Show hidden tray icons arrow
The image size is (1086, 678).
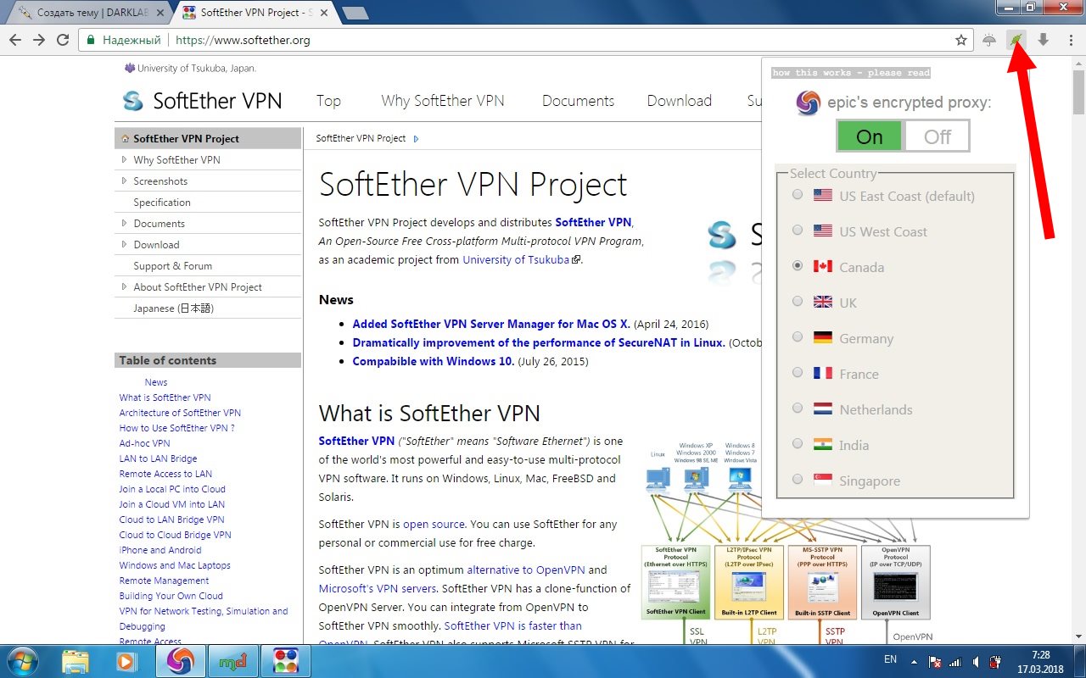[x=915, y=661]
